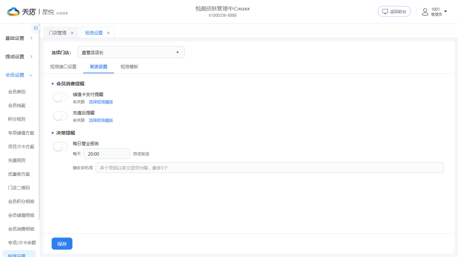Click the monitor icon in 返回前台

tap(385, 11)
